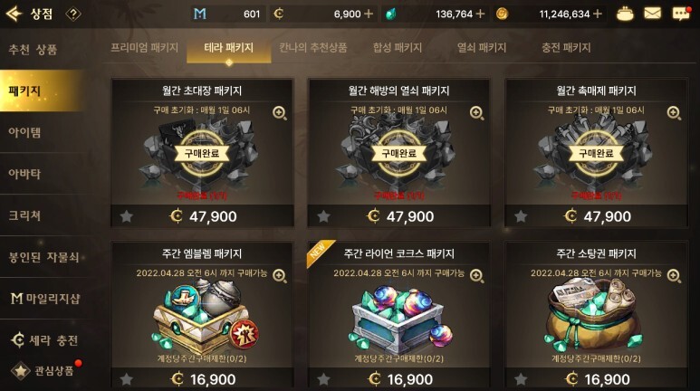This screenshot has height=391, width=700.
Task: Open the mail envelope icon
Action: (652, 14)
